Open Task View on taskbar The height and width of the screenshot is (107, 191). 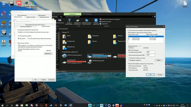pyautogui.click(x=12, y=105)
